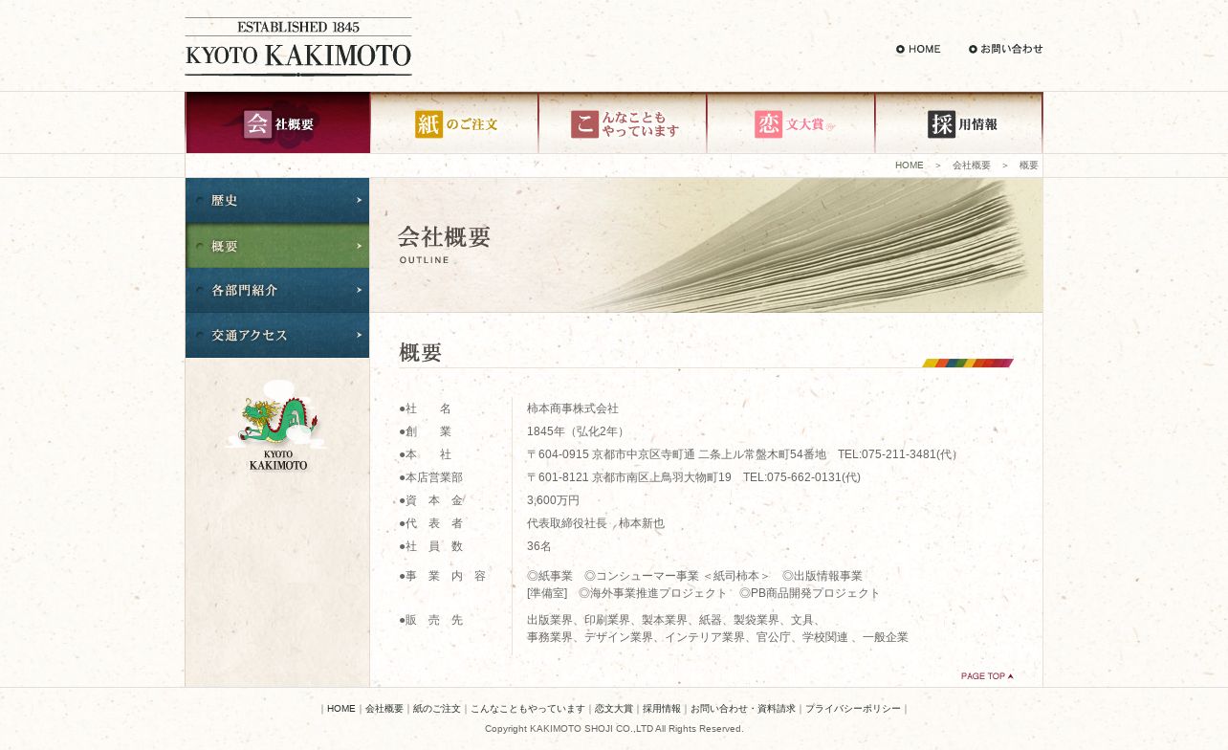Click the founding year text 1845年（弘化2年）
Image resolution: width=1228 pixels, height=750 pixels.
pyautogui.click(x=578, y=431)
